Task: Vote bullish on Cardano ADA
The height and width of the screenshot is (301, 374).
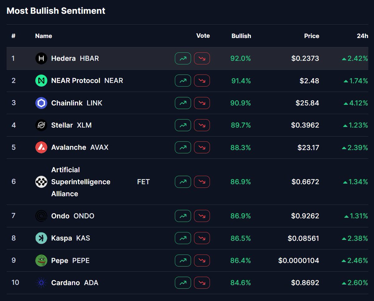Action: [183, 283]
